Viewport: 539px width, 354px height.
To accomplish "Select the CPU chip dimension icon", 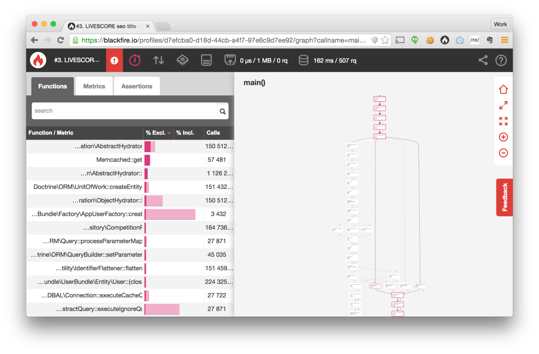I will [182, 60].
